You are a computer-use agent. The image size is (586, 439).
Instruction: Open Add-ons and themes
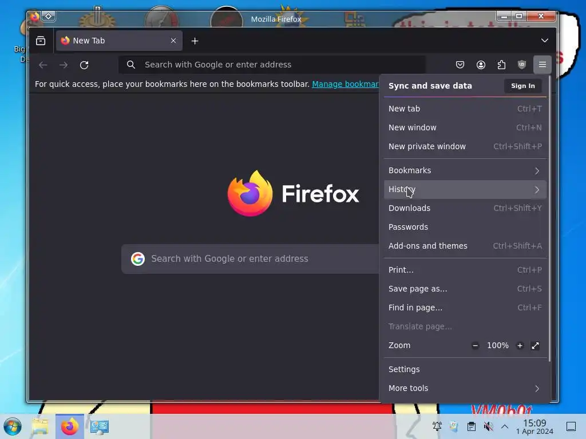[x=465, y=246]
